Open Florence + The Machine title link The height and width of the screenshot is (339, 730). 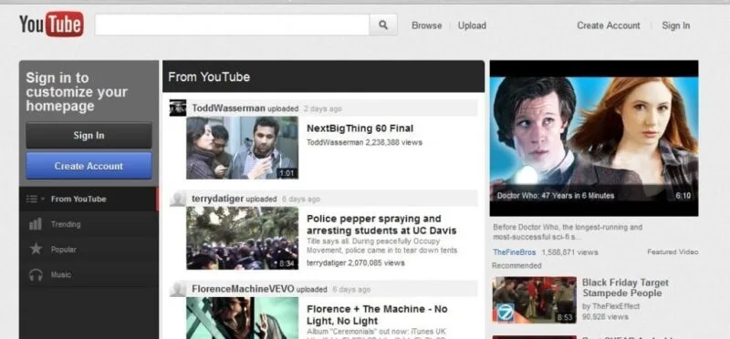coord(377,314)
